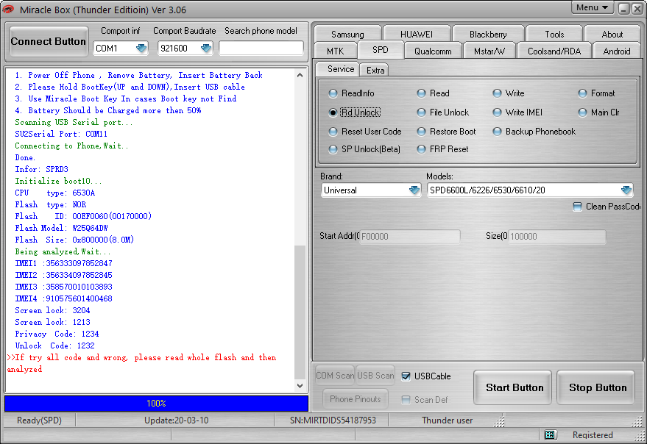Screen dimensions: 647x444
Task: Select the Rd Unlock radio option
Action: pyautogui.click(x=354, y=112)
